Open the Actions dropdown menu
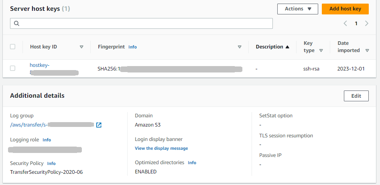380x185 pixels. [297, 9]
